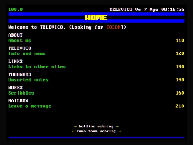193x145 pixels.
Task: Click the fomo.town webring right arrow
Action: [119, 131]
